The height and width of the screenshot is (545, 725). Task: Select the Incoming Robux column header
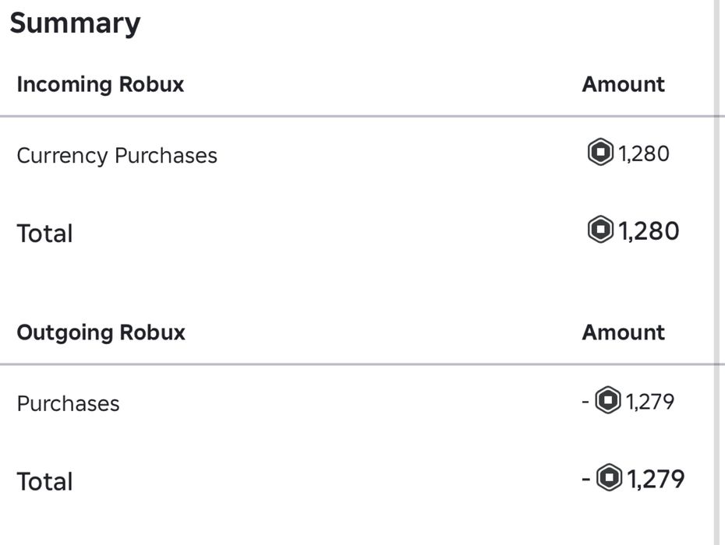(101, 84)
